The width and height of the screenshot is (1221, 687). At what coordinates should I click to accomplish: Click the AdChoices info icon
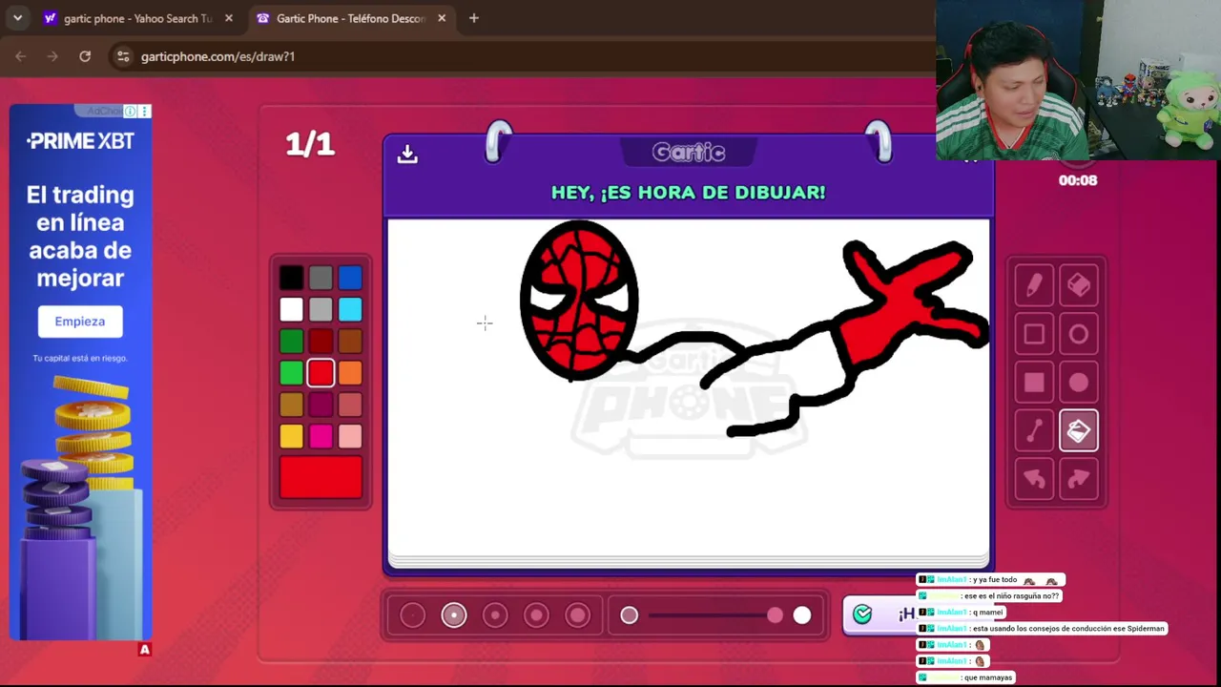point(130,112)
